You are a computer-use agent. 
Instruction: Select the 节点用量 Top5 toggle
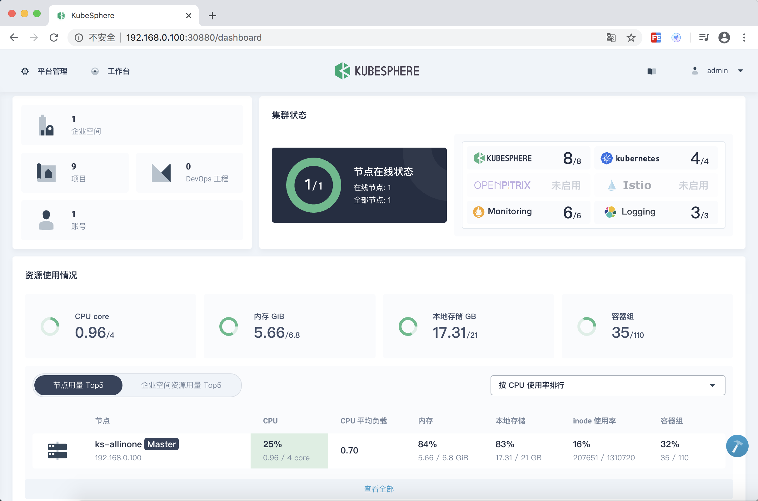[78, 385]
